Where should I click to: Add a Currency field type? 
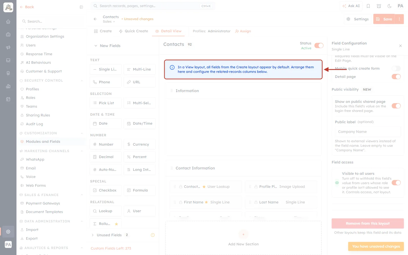[x=140, y=144]
